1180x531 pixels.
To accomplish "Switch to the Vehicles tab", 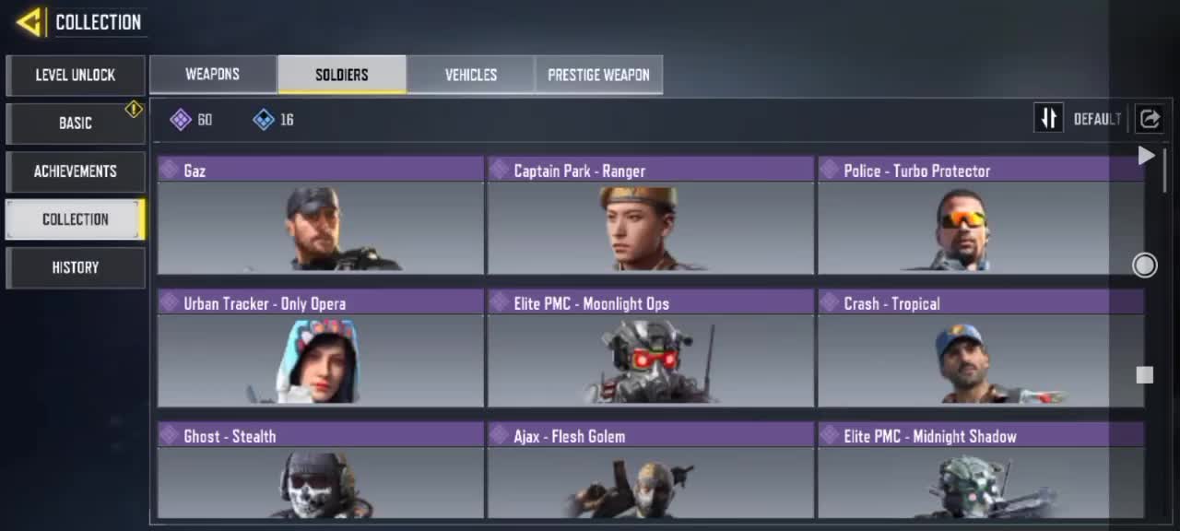I will tap(471, 75).
